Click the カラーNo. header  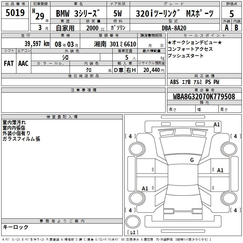click(x=50, y=63)
